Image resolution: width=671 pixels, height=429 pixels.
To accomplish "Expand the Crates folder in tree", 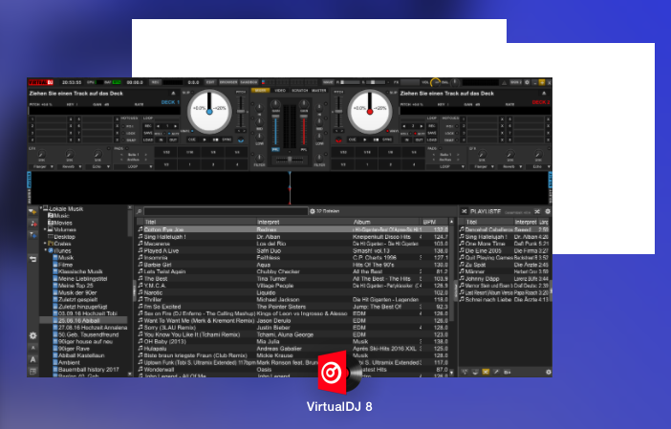I will 45,244.
